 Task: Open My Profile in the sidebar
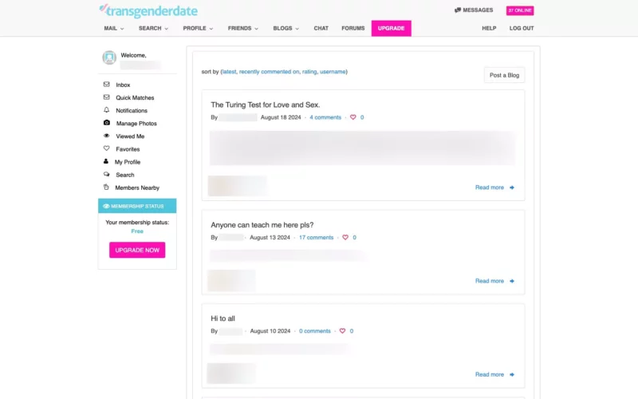point(128,162)
